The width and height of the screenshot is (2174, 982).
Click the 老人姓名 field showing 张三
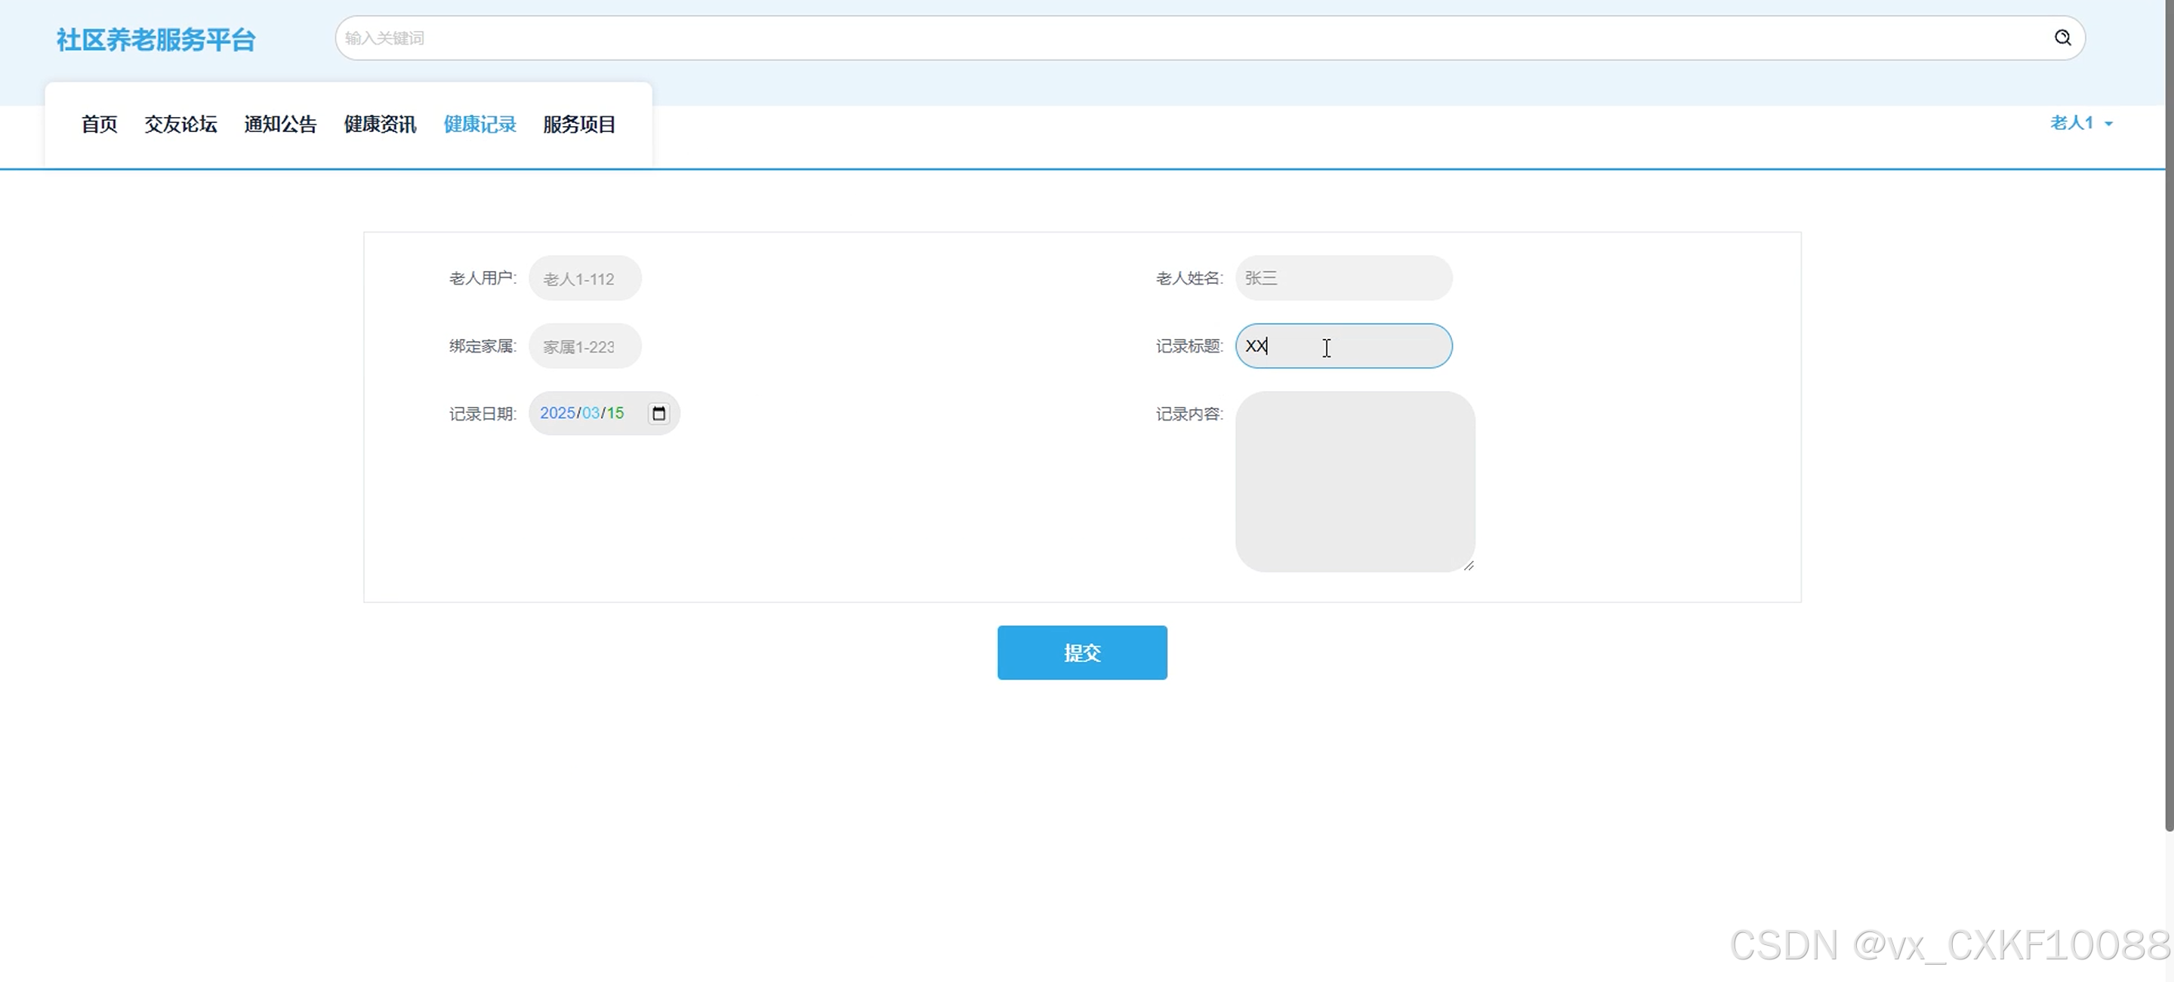(x=1343, y=279)
